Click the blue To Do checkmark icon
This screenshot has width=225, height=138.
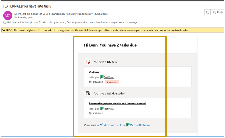point(101,124)
